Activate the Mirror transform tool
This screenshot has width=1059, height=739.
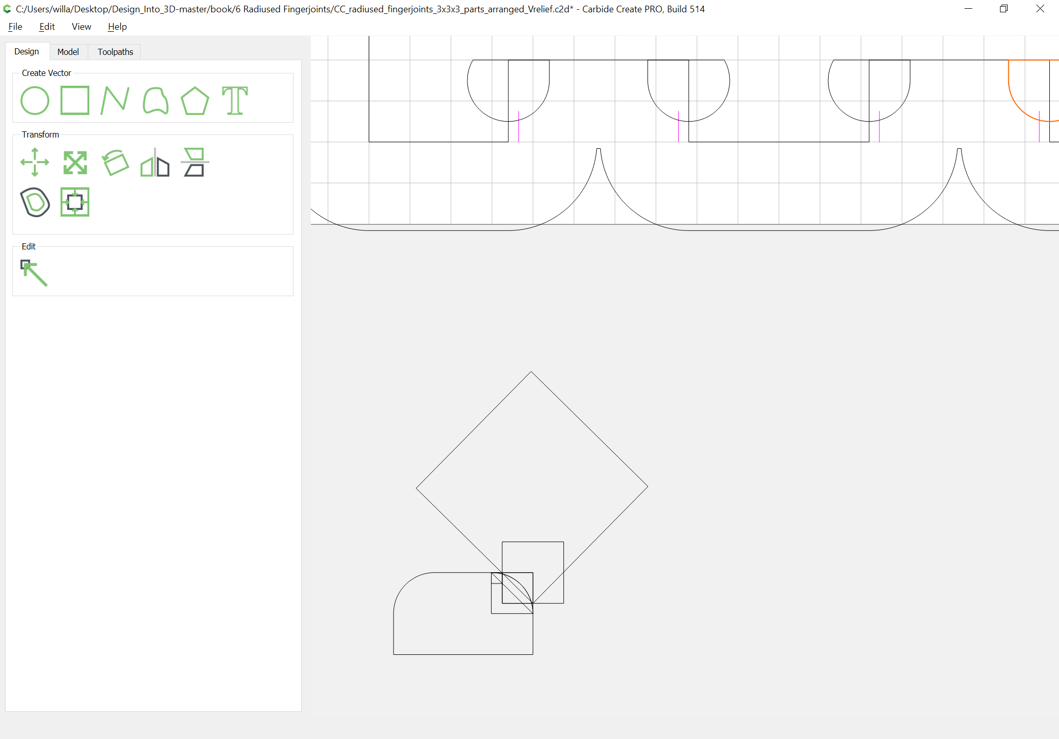155,162
